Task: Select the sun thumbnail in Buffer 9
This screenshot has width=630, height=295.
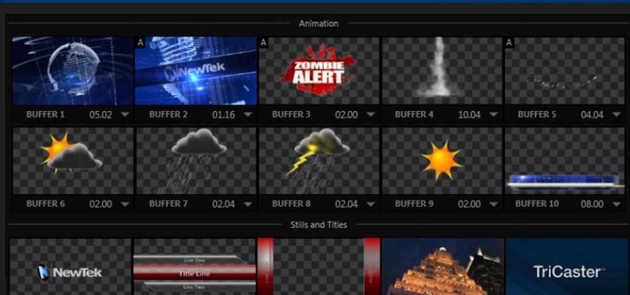Action: tap(442, 160)
